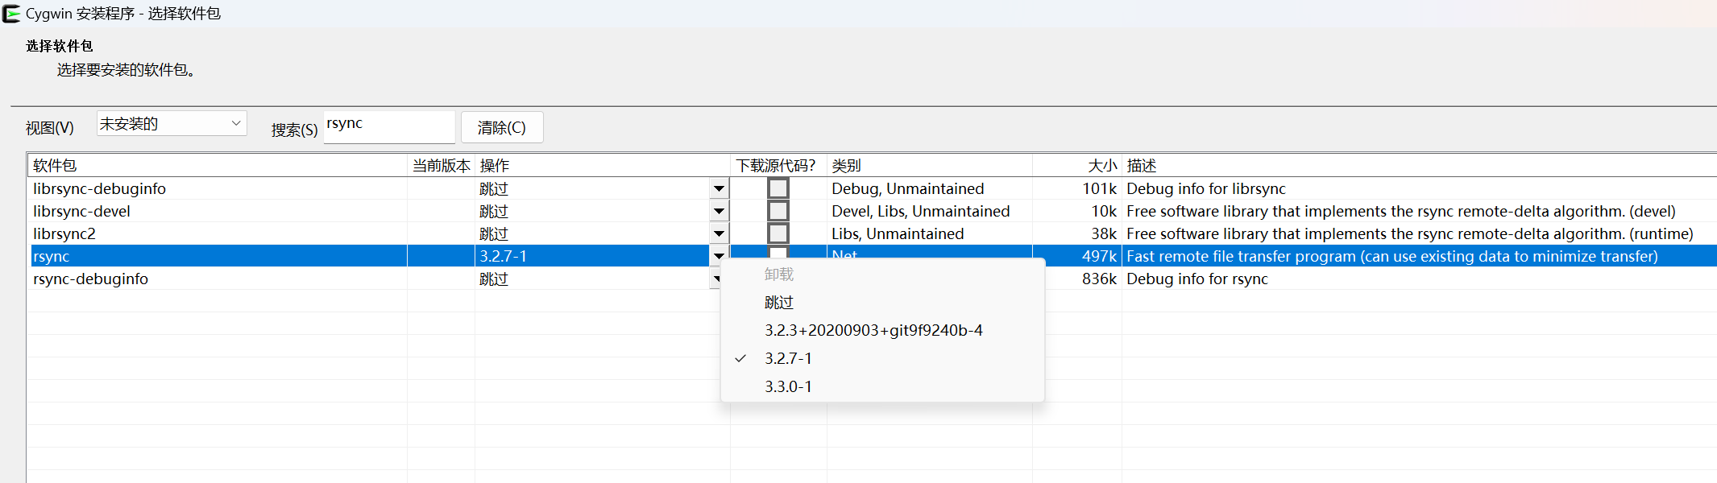The width and height of the screenshot is (1717, 483).
Task: Open action dropdown arrow for librsync2
Action: 719,234
